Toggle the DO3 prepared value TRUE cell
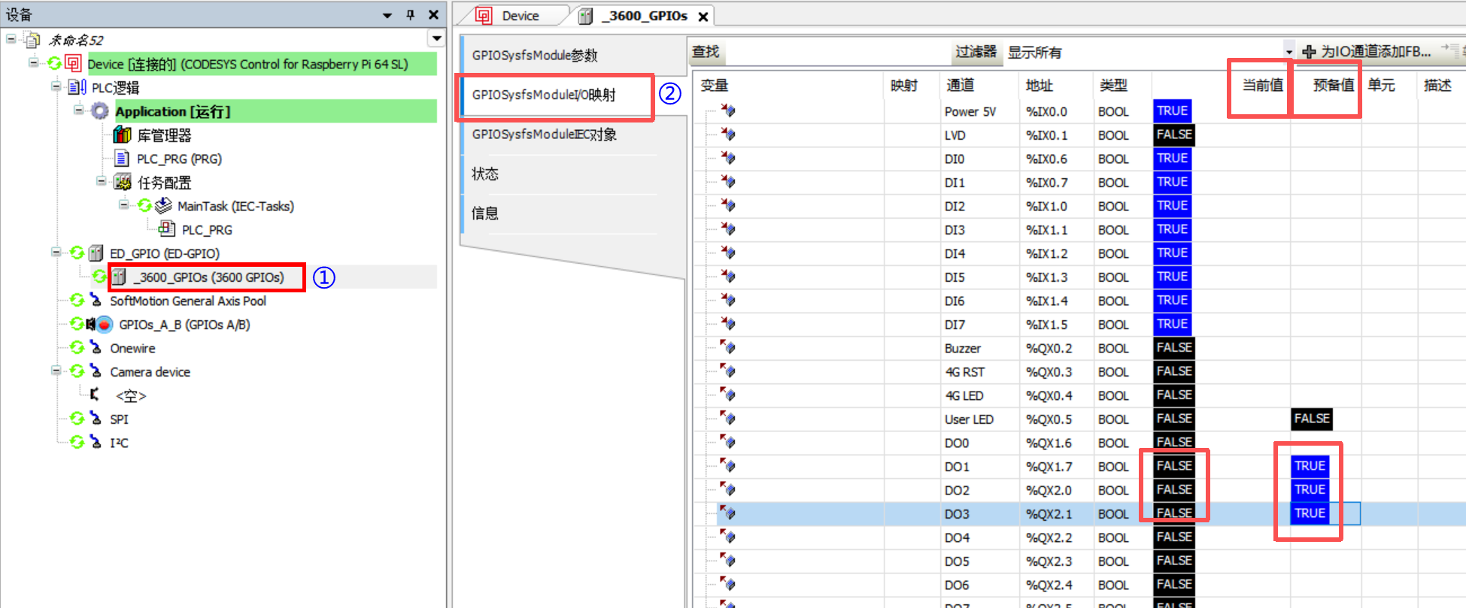Screen dimensions: 1466x608 tap(1310, 513)
